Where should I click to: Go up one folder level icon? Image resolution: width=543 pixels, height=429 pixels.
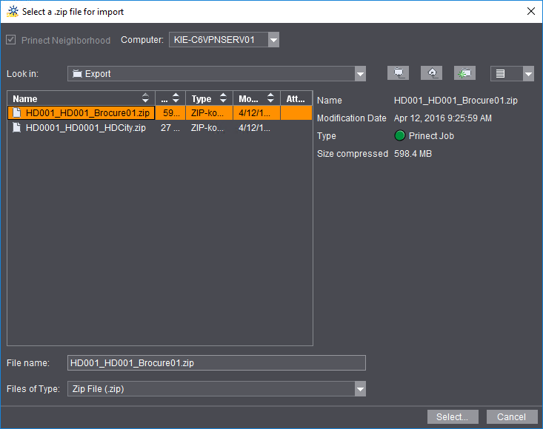[x=431, y=73]
